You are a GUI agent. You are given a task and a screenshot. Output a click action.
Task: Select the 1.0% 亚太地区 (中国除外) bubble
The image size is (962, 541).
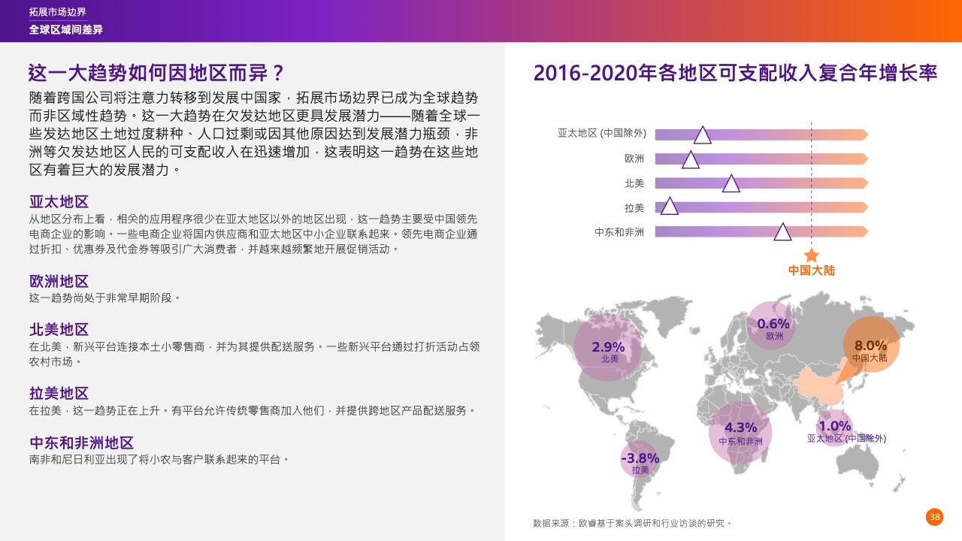click(835, 428)
